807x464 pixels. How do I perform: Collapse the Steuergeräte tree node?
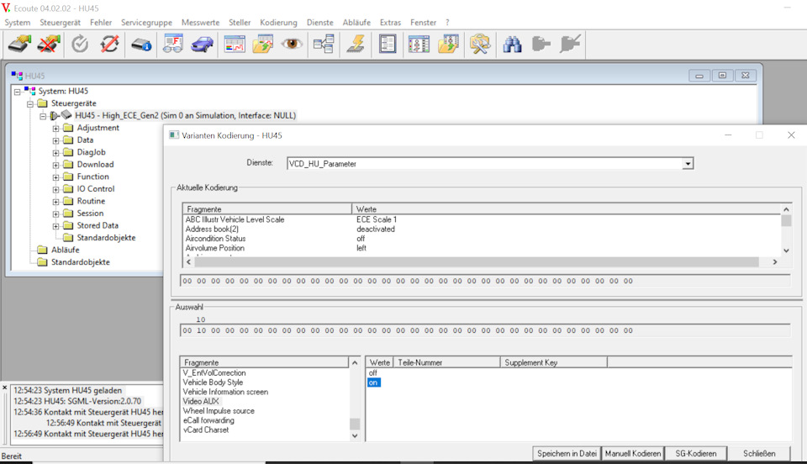pyautogui.click(x=30, y=103)
